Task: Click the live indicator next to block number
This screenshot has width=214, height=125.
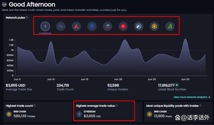Action: (x=177, y=85)
